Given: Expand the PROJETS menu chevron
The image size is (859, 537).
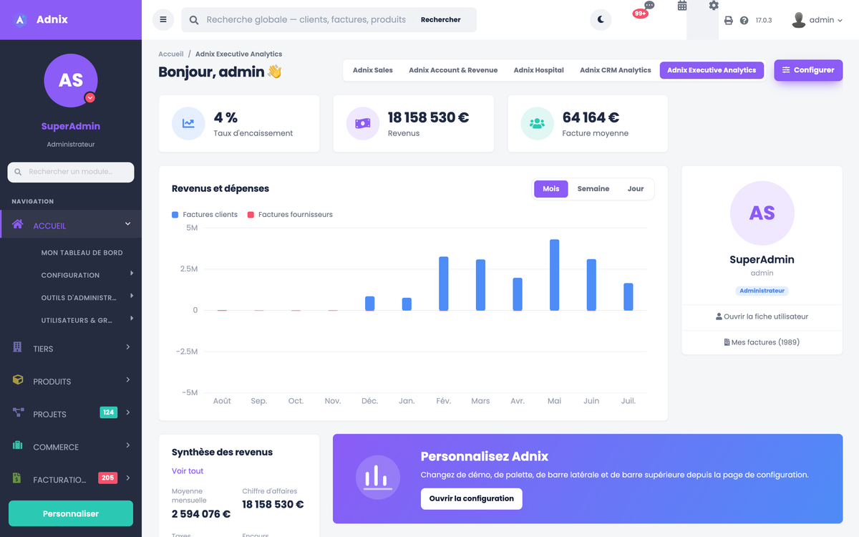Looking at the screenshot, I should coord(128,412).
